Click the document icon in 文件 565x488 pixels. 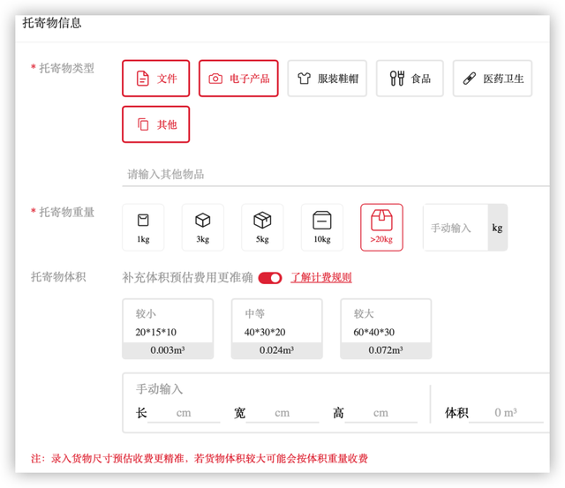coord(143,79)
